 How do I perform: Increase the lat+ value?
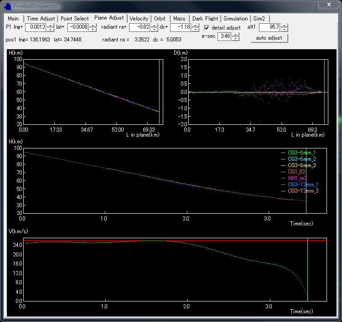[x=93, y=25]
